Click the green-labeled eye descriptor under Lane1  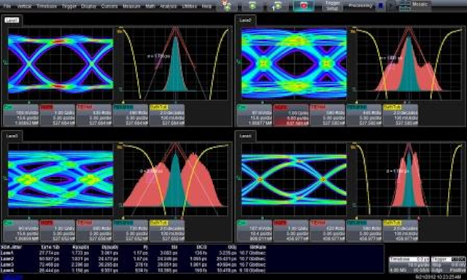point(21,115)
